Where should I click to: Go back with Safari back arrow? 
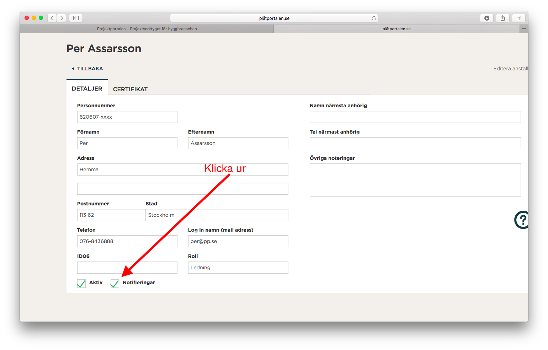point(52,18)
